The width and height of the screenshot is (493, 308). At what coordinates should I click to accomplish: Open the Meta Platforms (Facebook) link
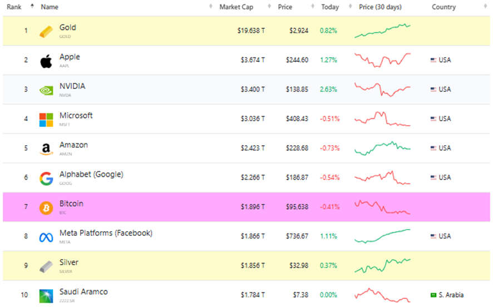[106, 234]
